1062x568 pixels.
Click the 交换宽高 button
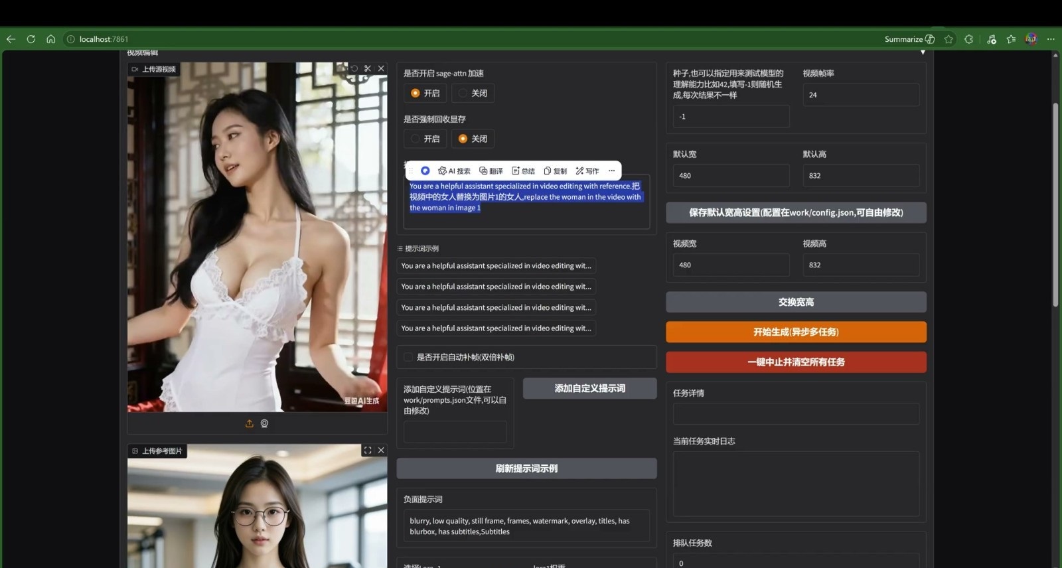pos(796,302)
